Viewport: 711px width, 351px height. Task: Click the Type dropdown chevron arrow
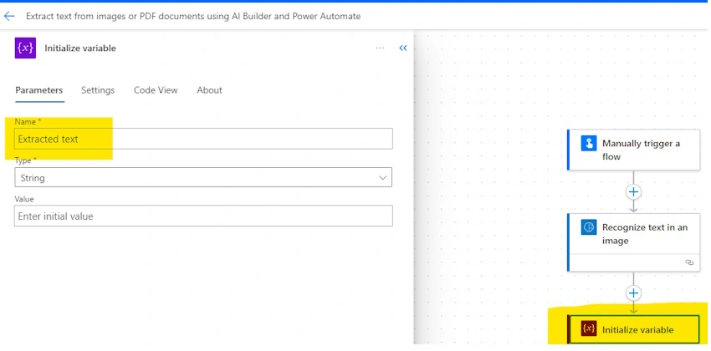(382, 178)
